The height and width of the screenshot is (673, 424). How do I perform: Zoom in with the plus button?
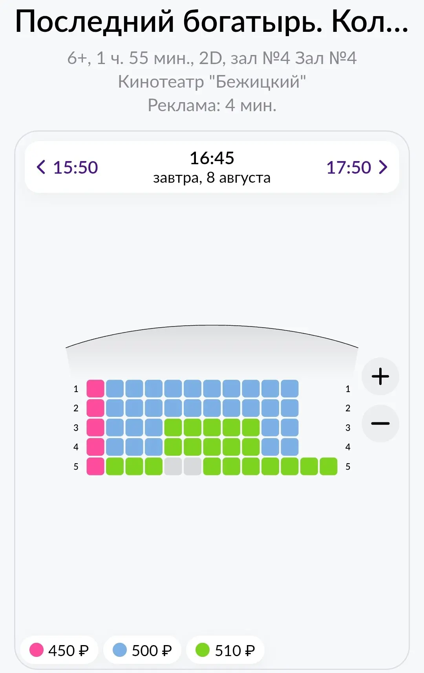380,376
